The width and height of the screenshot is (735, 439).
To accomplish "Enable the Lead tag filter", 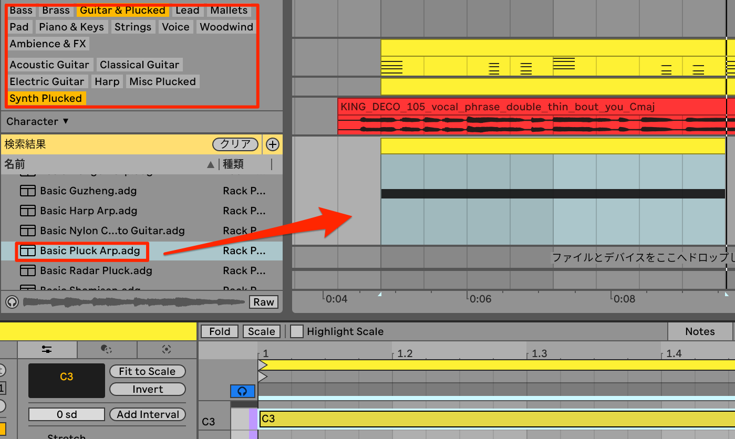I will 188,10.
